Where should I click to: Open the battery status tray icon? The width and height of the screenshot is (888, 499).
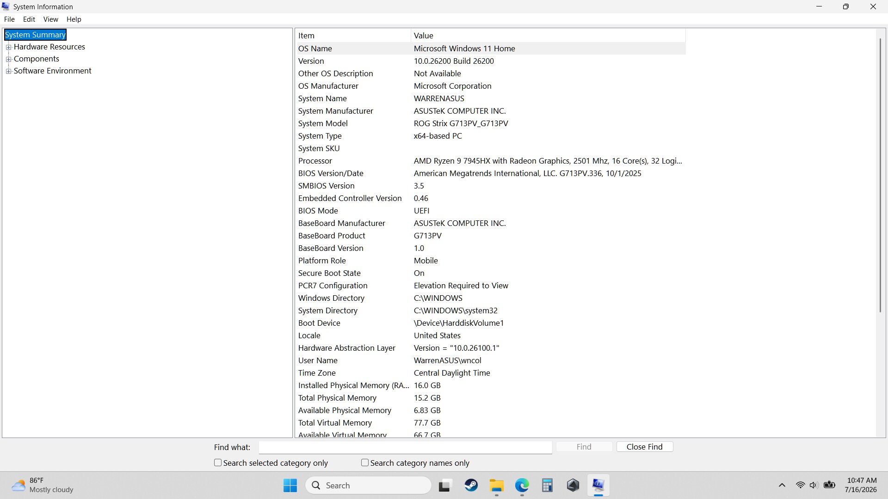click(829, 485)
